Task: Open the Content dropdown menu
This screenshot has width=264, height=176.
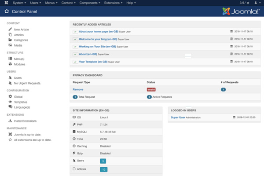Action: click(x=68, y=3)
